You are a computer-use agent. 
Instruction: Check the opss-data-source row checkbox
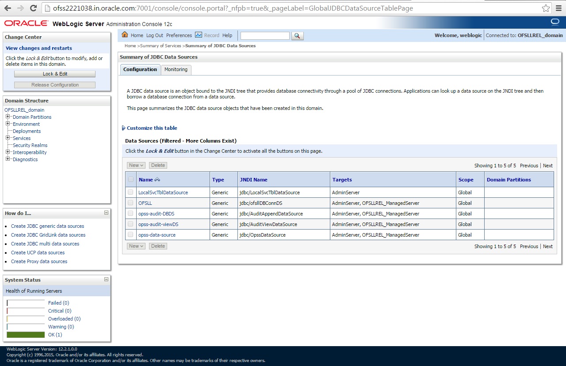[x=130, y=234]
